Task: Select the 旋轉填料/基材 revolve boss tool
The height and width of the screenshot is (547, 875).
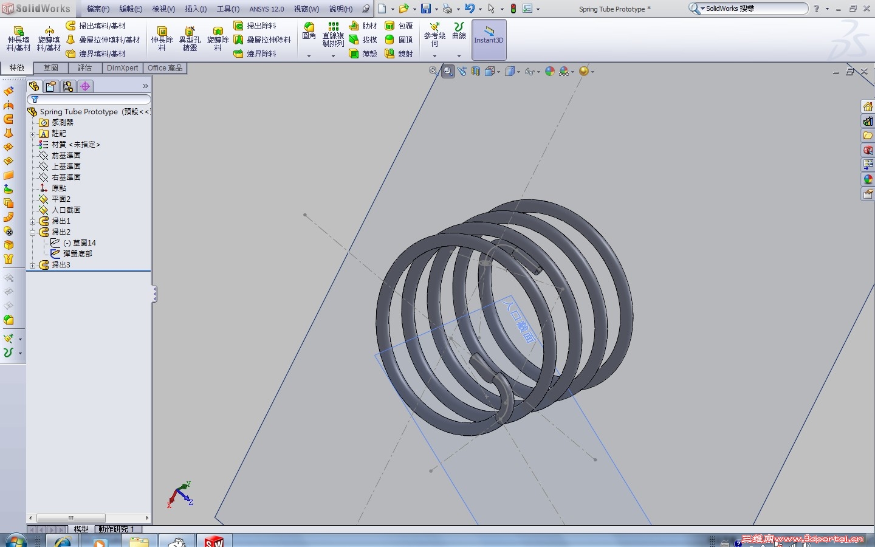Action: pos(49,39)
